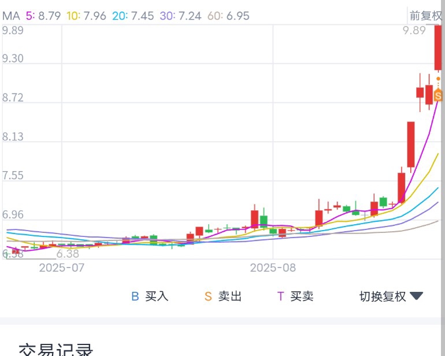445x356 pixels.
Task: Click the 8.13 price axis label
Action: tap(13, 136)
